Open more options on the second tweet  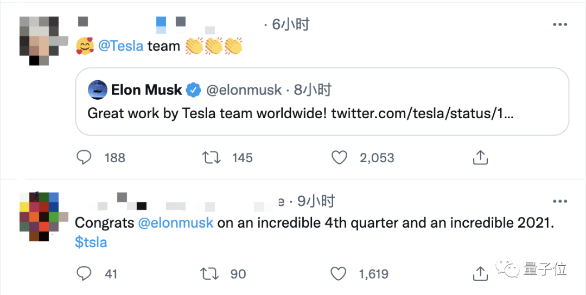pyautogui.click(x=559, y=201)
